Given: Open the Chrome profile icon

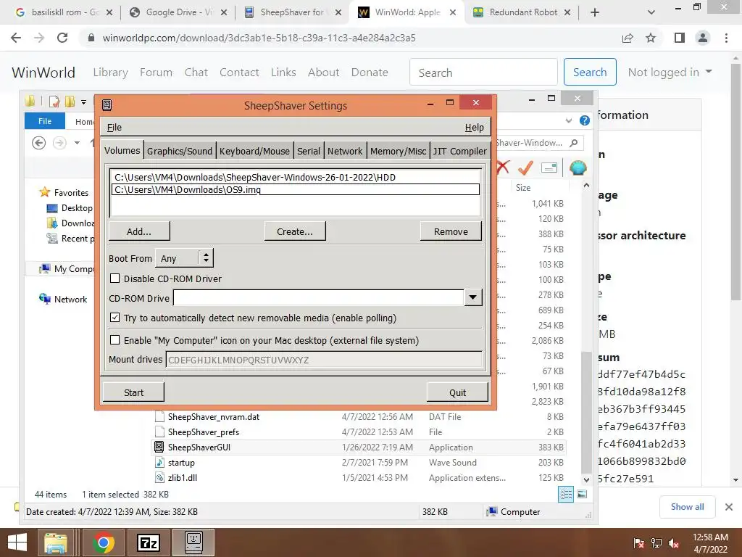Looking at the screenshot, I should tap(703, 38).
